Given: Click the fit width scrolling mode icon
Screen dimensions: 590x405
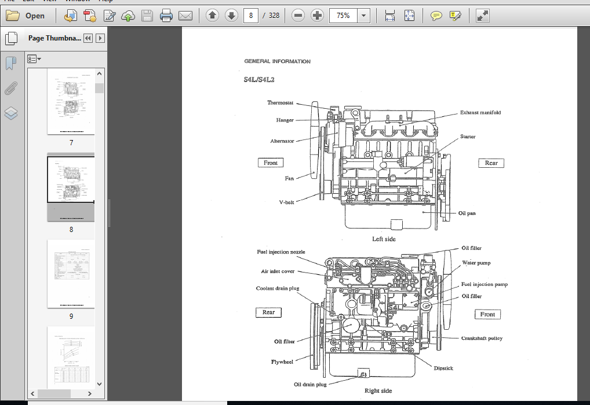Looking at the screenshot, I should 390,16.
